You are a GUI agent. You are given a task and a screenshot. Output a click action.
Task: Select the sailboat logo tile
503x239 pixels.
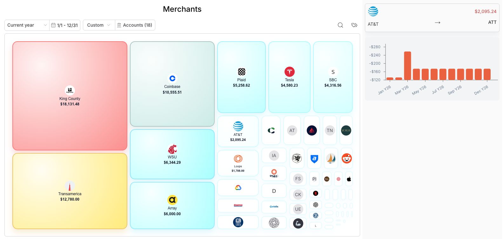coord(331,158)
